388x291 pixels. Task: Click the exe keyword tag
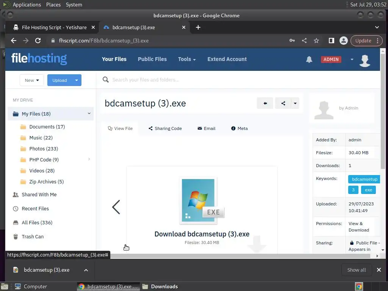click(368, 190)
